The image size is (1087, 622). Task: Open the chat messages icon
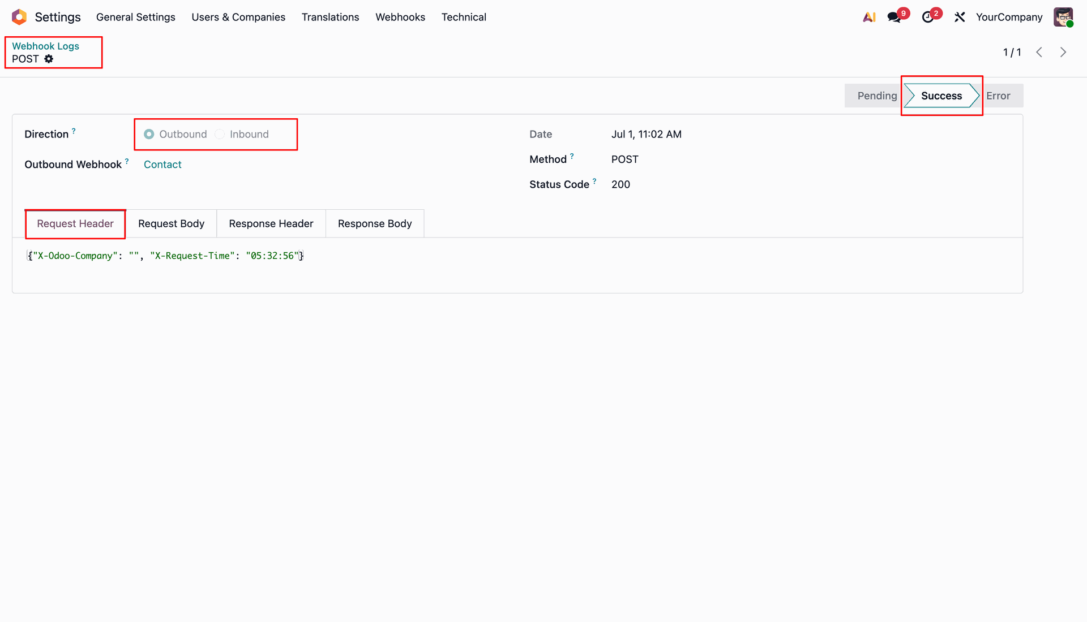[895, 17]
